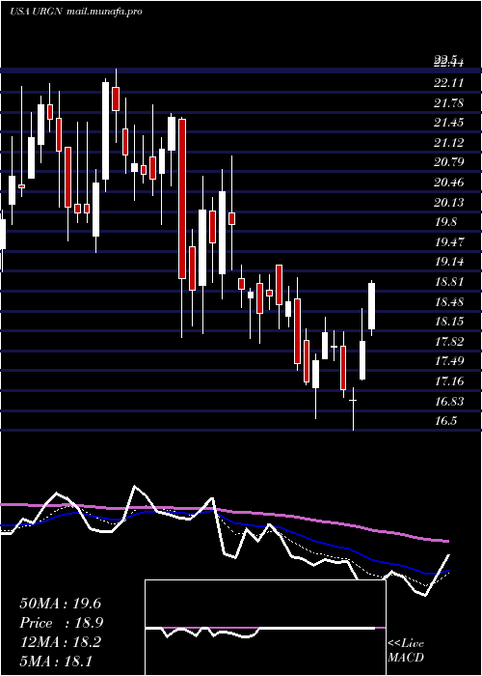482x676 pixels.
Task: Select the last white candlestick near 18.81
Action: (371, 306)
